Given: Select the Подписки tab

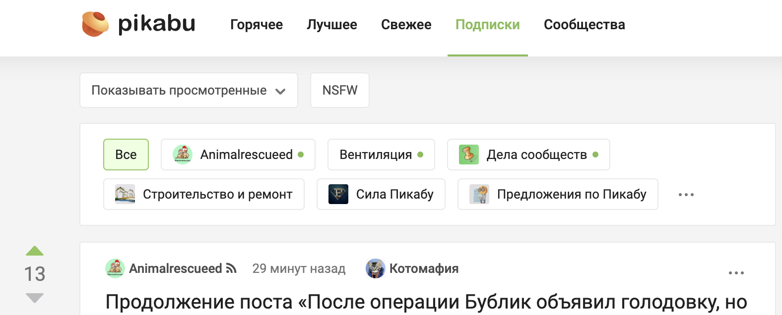Looking at the screenshot, I should [488, 25].
